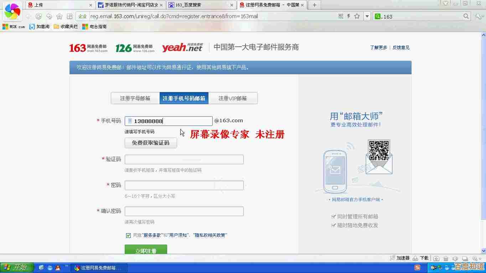
Task: Click the 立即注册 green button
Action: 146,250
